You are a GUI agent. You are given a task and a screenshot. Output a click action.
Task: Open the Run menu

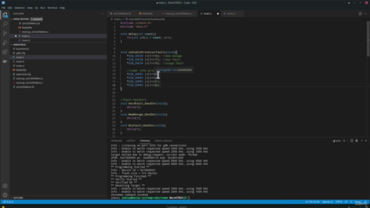pyautogui.click(x=43, y=8)
